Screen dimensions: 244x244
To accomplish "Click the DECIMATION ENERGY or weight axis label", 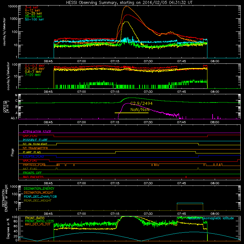I will [x=5, y=198].
